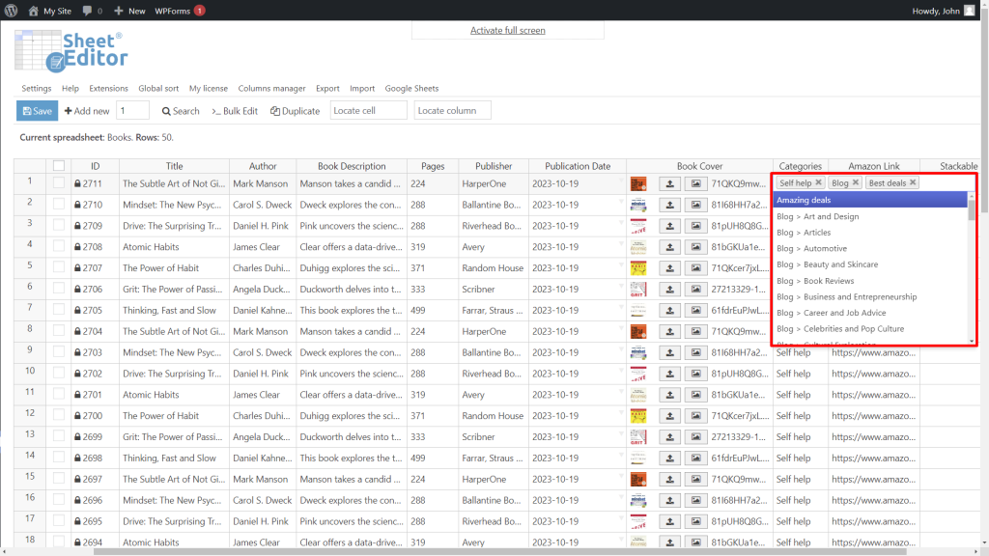The height and width of the screenshot is (556, 989).
Task: Choose Blog > Career and Job Advice category
Action: coord(870,313)
